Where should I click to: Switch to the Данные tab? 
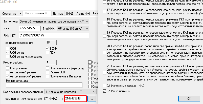(58, 14)
